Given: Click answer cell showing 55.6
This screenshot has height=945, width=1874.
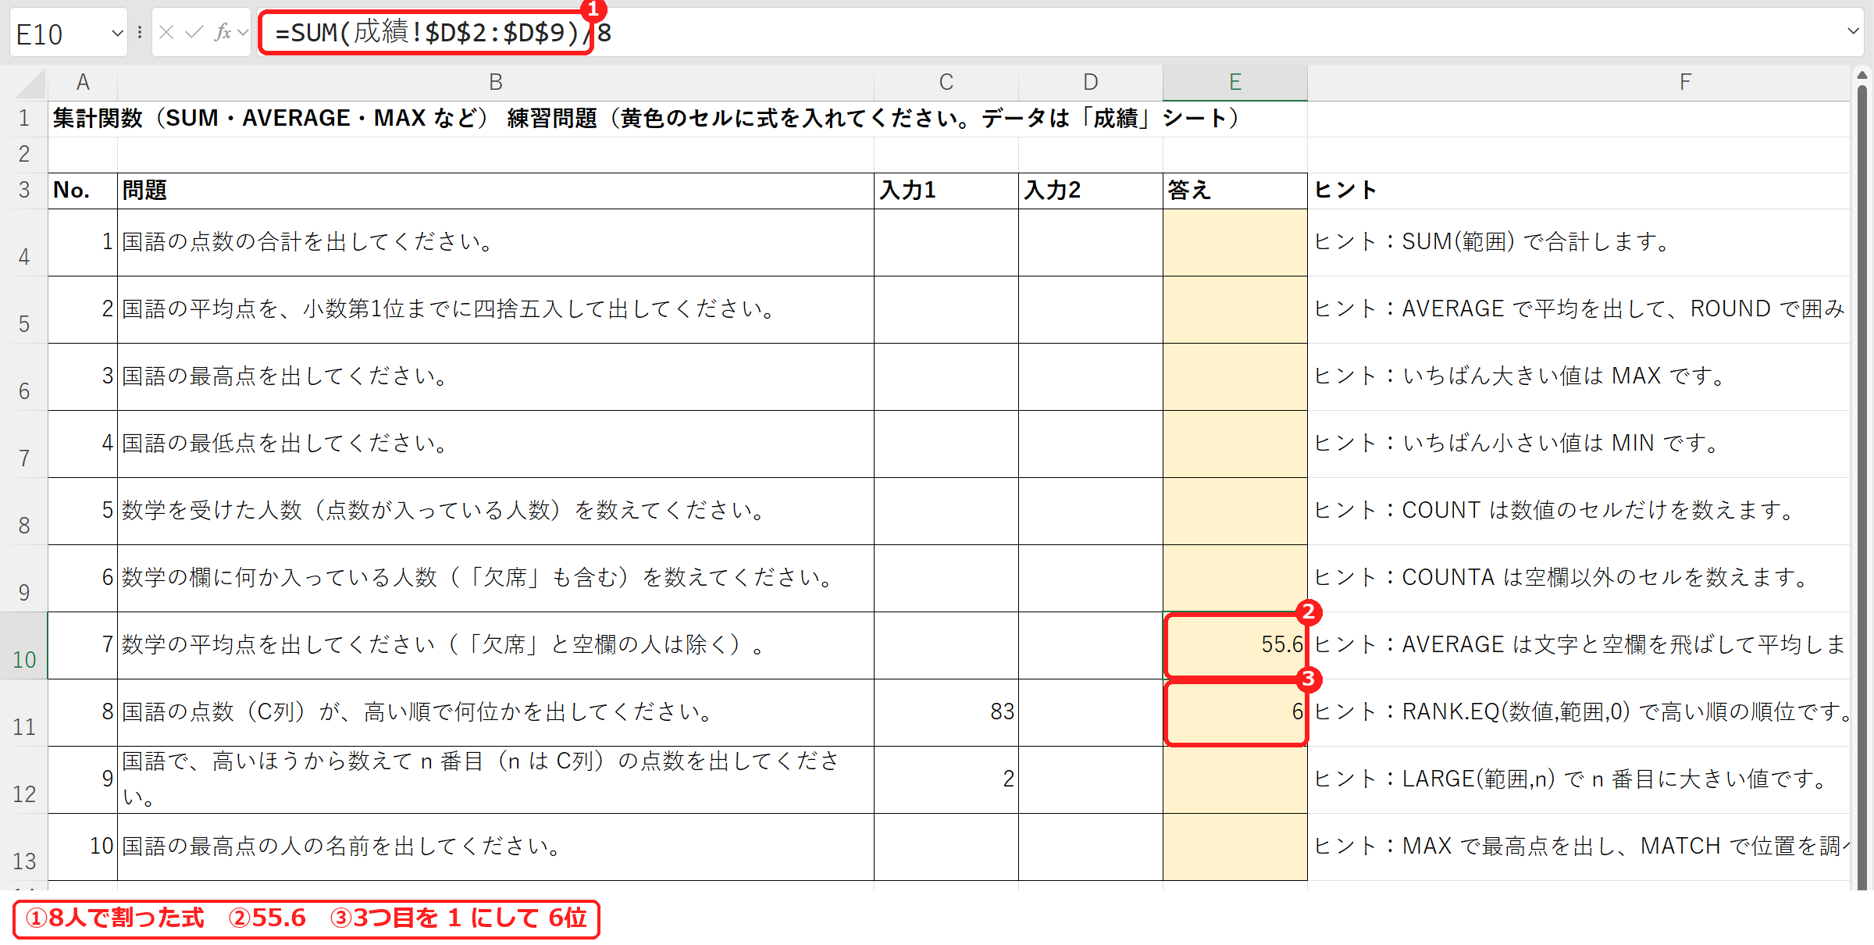Looking at the screenshot, I should pyautogui.click(x=1235, y=645).
